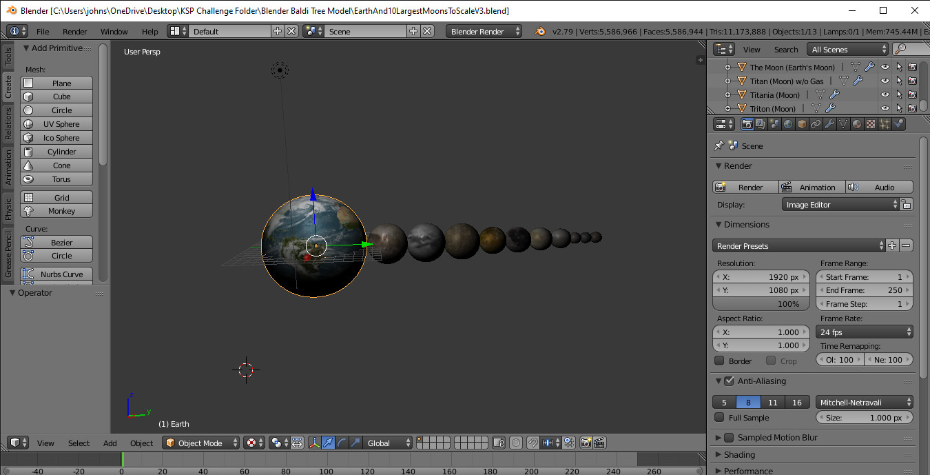Select the Modifiers wrench icon
930x475 pixels.
tap(830, 123)
